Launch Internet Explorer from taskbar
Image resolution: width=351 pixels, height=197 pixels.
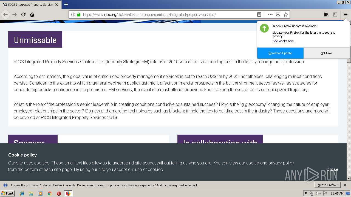coord(22,193)
